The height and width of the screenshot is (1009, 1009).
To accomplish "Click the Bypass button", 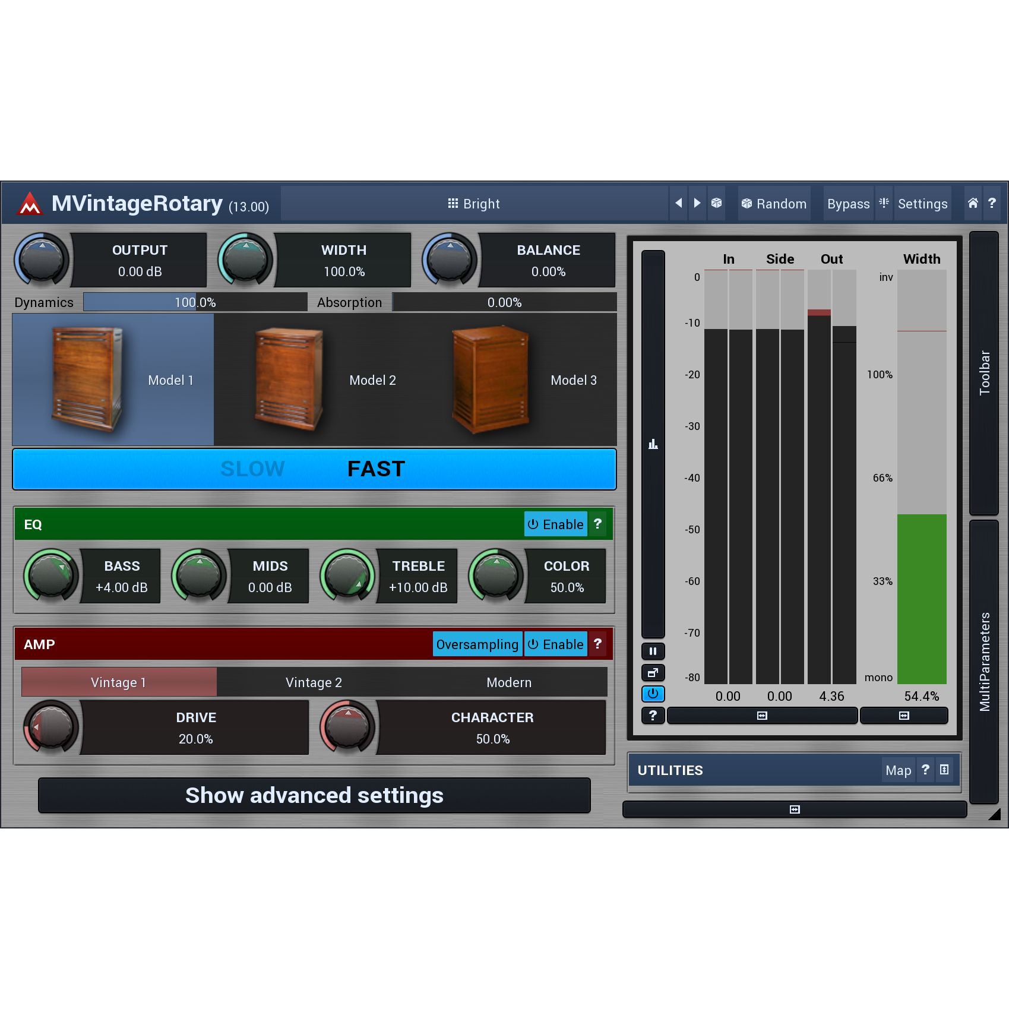I will coord(848,204).
